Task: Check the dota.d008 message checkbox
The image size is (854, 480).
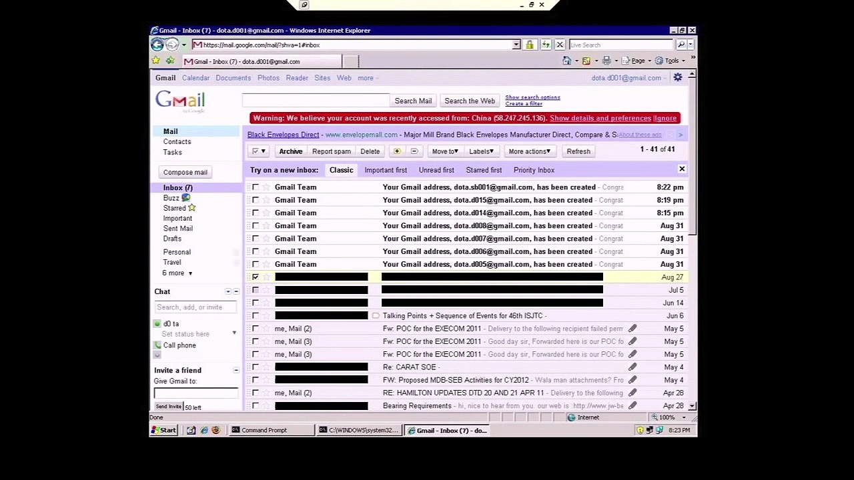Action: (256, 226)
